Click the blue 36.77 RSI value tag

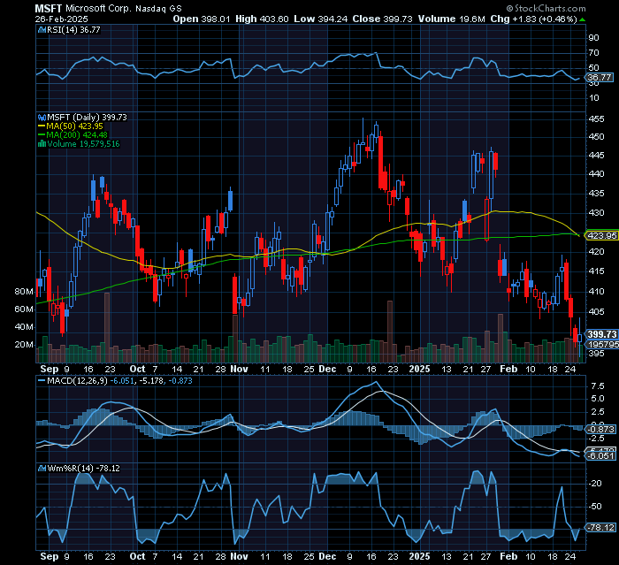(600, 78)
